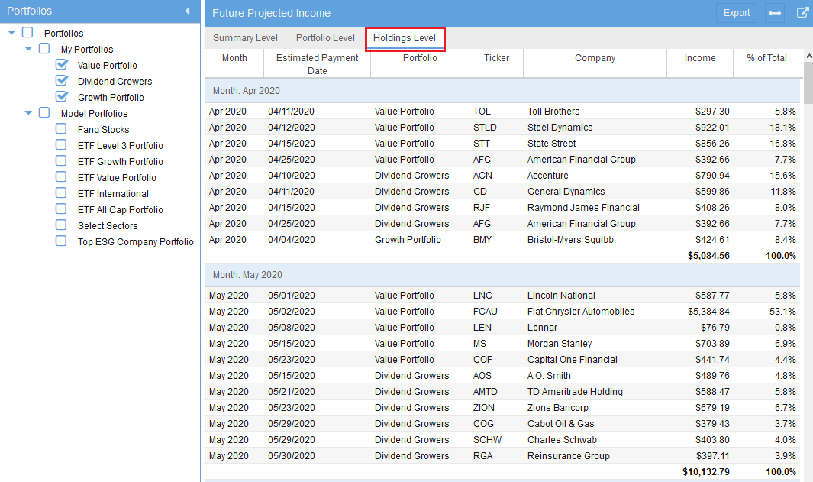
Task: Switch to Portfolio Level tab
Action: coord(325,38)
